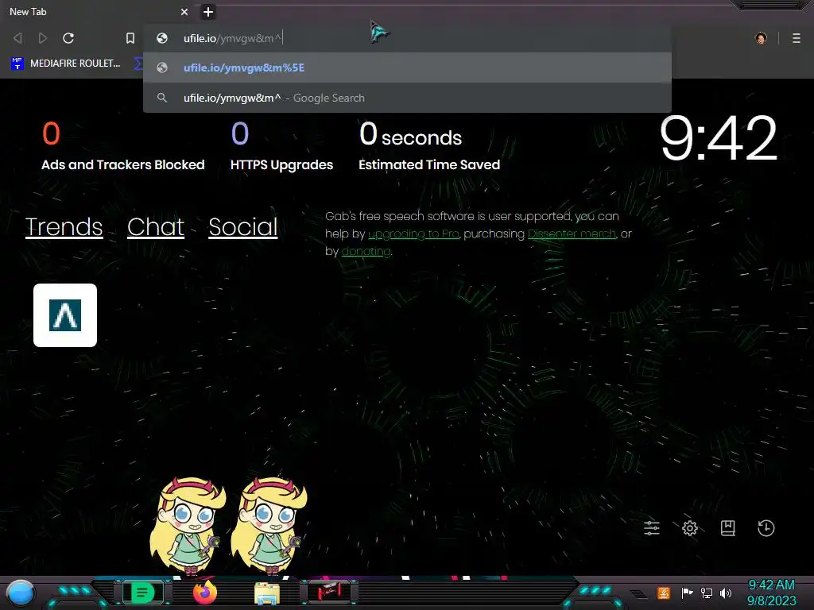Go forward with the forward arrow
Screen dimensions: 814x610
point(43,38)
